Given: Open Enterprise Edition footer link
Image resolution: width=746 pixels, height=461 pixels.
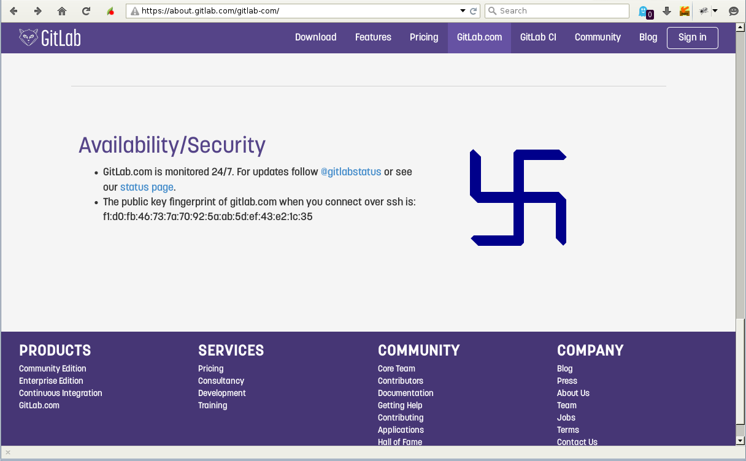Looking at the screenshot, I should [x=51, y=381].
